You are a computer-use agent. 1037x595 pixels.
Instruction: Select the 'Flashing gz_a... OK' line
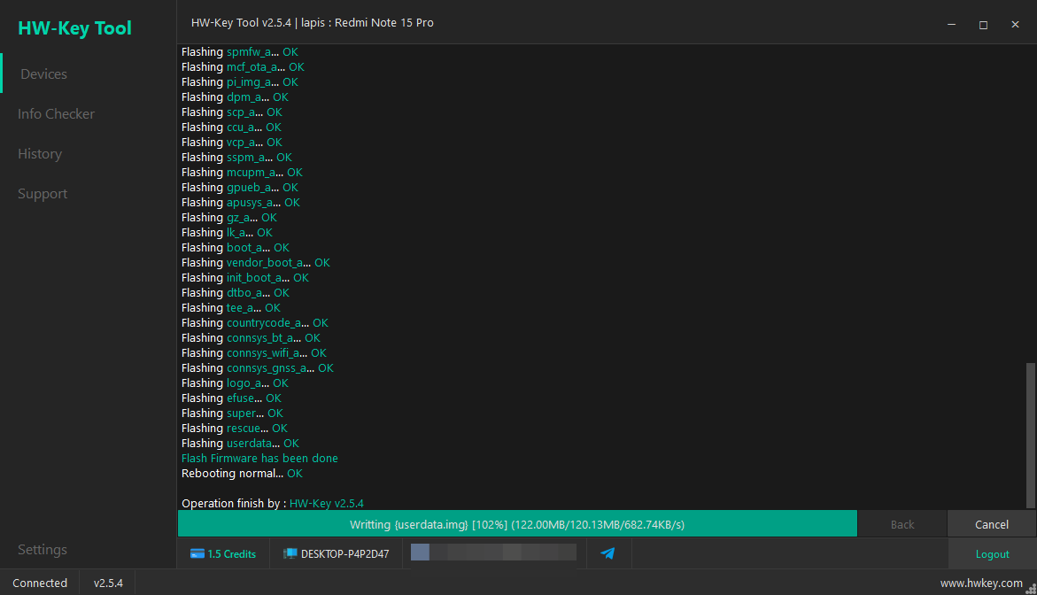[x=229, y=218]
